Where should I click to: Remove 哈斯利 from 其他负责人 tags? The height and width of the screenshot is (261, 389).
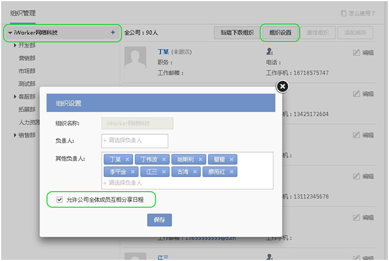click(201, 160)
